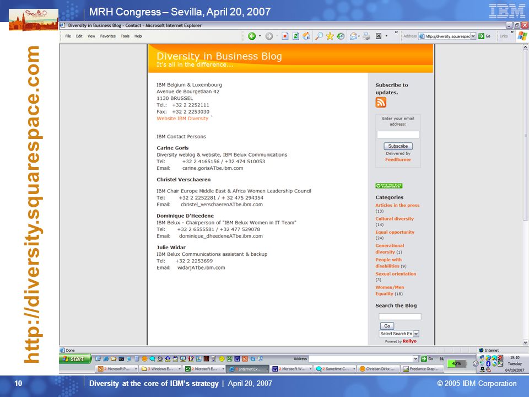The height and width of the screenshot is (397, 529).
Task: Open Cultural diversity category
Action: [395, 219]
